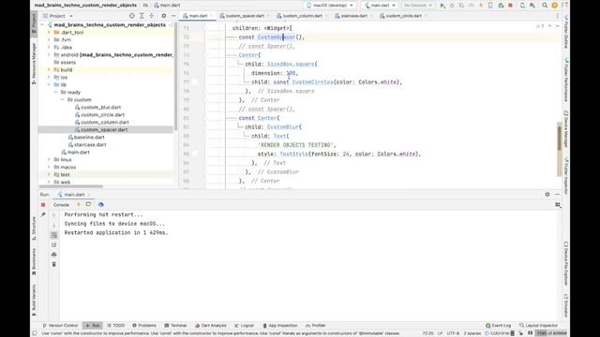
Task: Select baseline.dart in project tree
Action: (86, 138)
